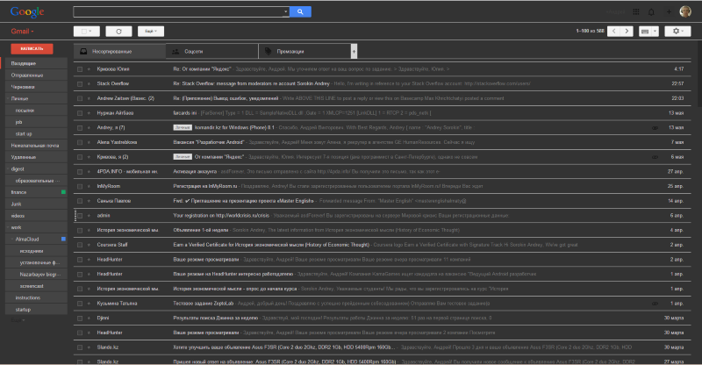Star the Coursera Staff message
Image resolution: width=702 pixels, height=365 pixels.
[x=89, y=245]
